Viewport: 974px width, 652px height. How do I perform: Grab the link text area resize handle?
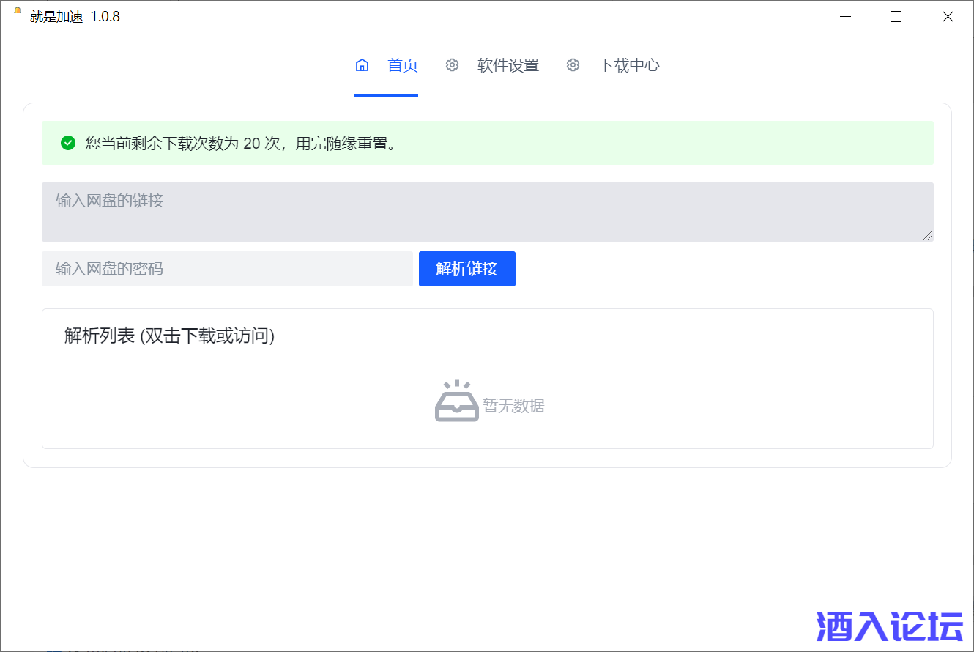[928, 236]
